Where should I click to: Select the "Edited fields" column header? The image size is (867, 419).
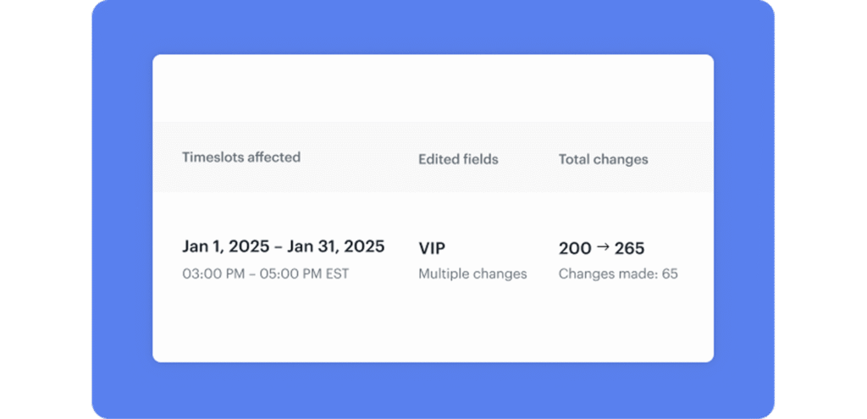point(458,159)
